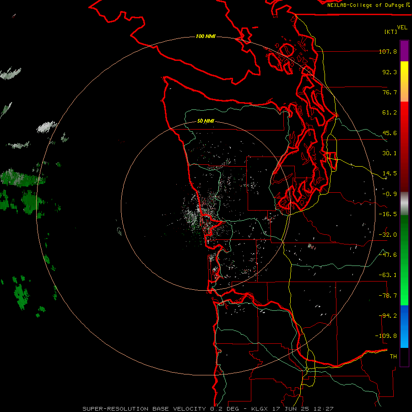This screenshot has width=412, height=412.
Task: Click the -32.0 velocity scale value
Action: point(388,235)
